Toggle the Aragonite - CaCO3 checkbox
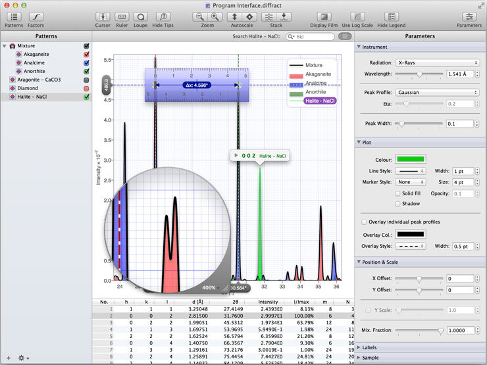 coord(86,80)
